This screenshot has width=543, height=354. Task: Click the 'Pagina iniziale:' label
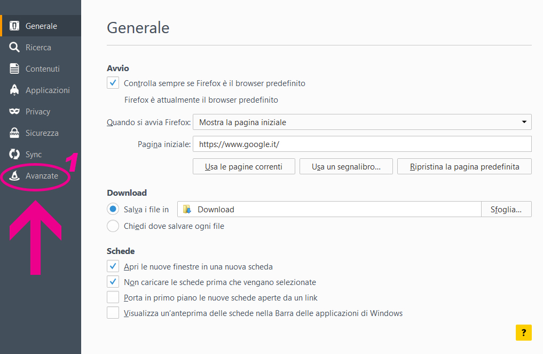click(x=164, y=144)
